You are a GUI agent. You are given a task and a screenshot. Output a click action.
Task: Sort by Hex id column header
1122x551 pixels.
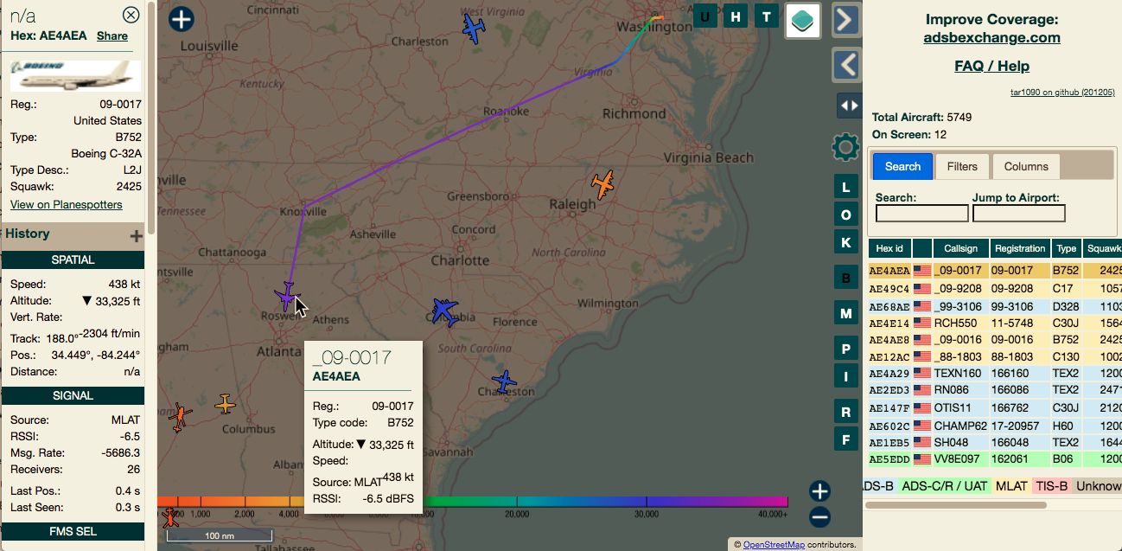[x=889, y=248]
